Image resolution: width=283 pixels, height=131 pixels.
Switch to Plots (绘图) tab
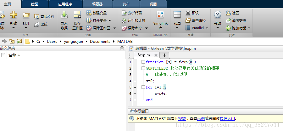pos(35,4)
